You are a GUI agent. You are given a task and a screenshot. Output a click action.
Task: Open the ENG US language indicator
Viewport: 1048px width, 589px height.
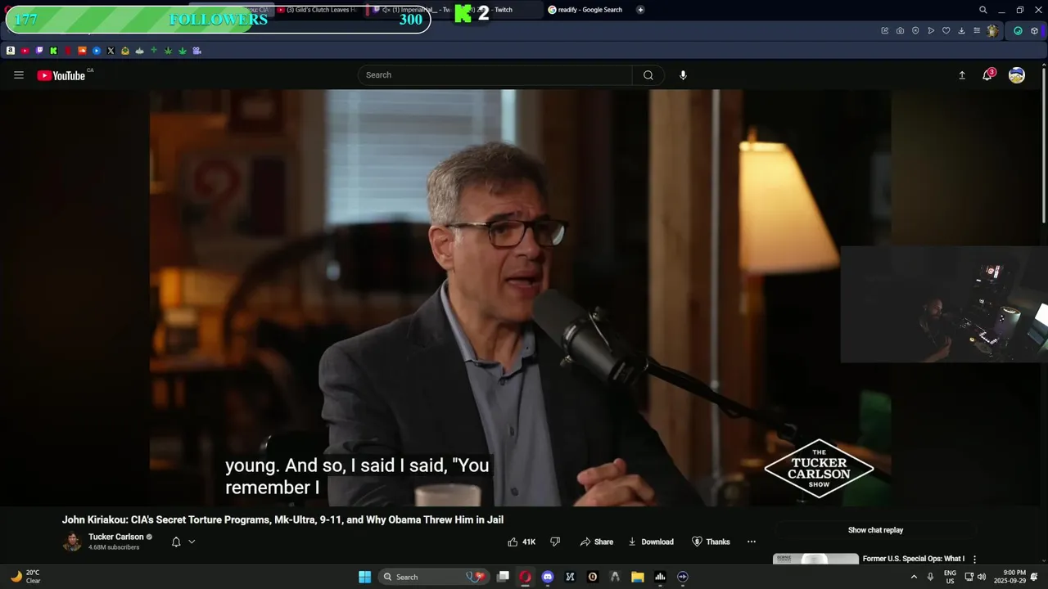[950, 577]
